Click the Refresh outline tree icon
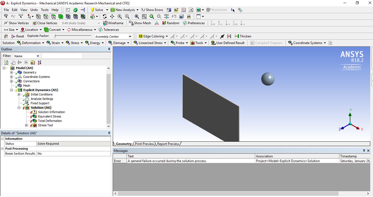 coord(6,62)
